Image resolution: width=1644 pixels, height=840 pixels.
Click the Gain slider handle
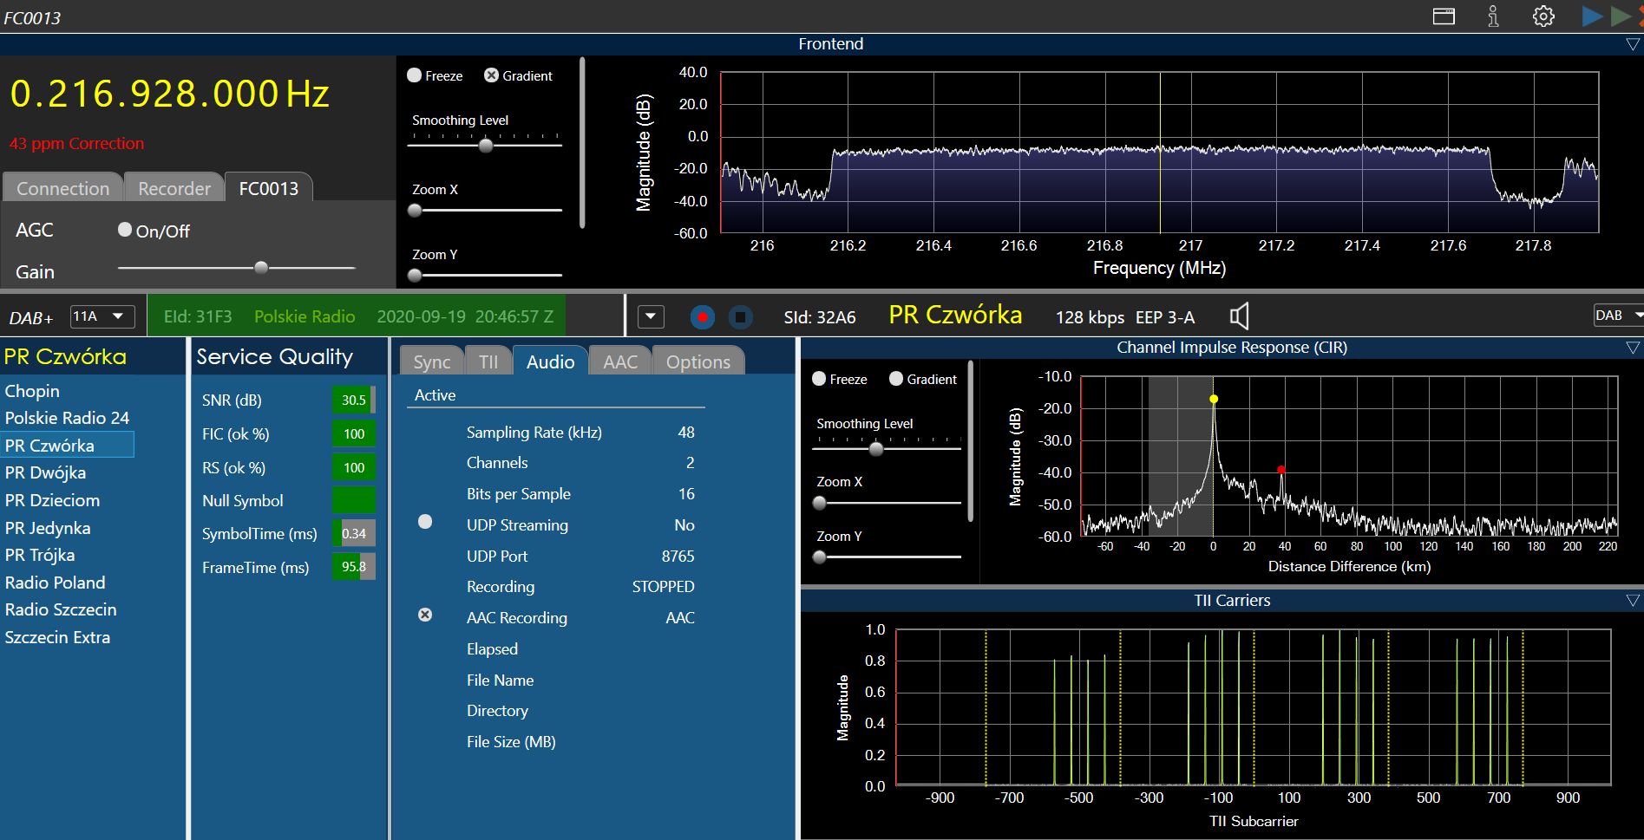(261, 268)
